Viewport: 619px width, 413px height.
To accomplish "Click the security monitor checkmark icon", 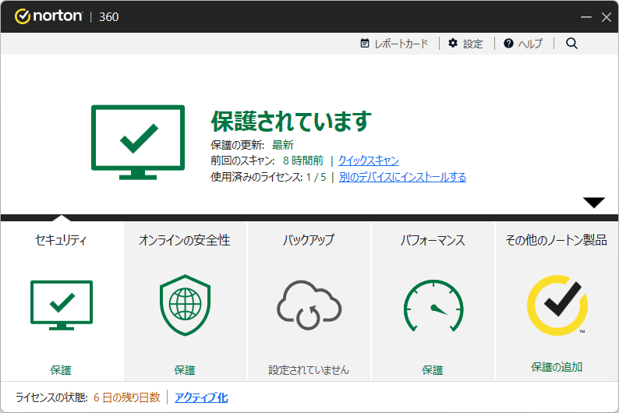I will tap(62, 305).
